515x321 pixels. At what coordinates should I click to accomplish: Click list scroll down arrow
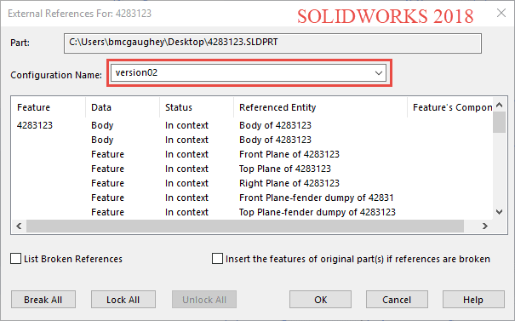pos(499,212)
